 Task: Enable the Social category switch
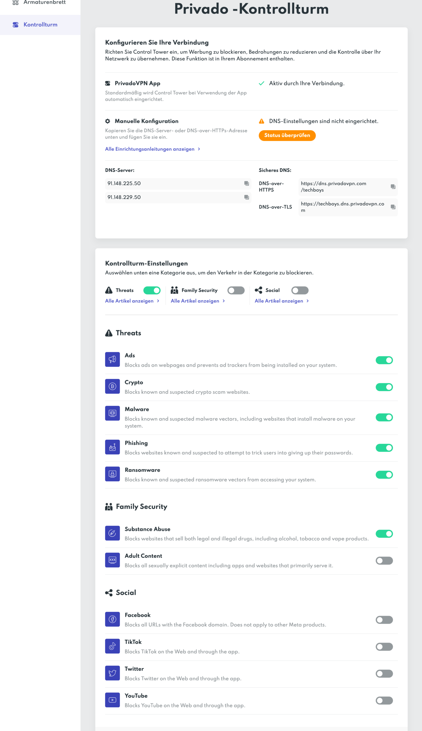tap(300, 290)
